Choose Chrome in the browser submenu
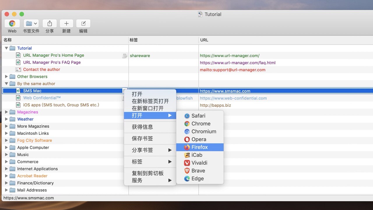The height and width of the screenshot is (210, 373). pos(200,124)
